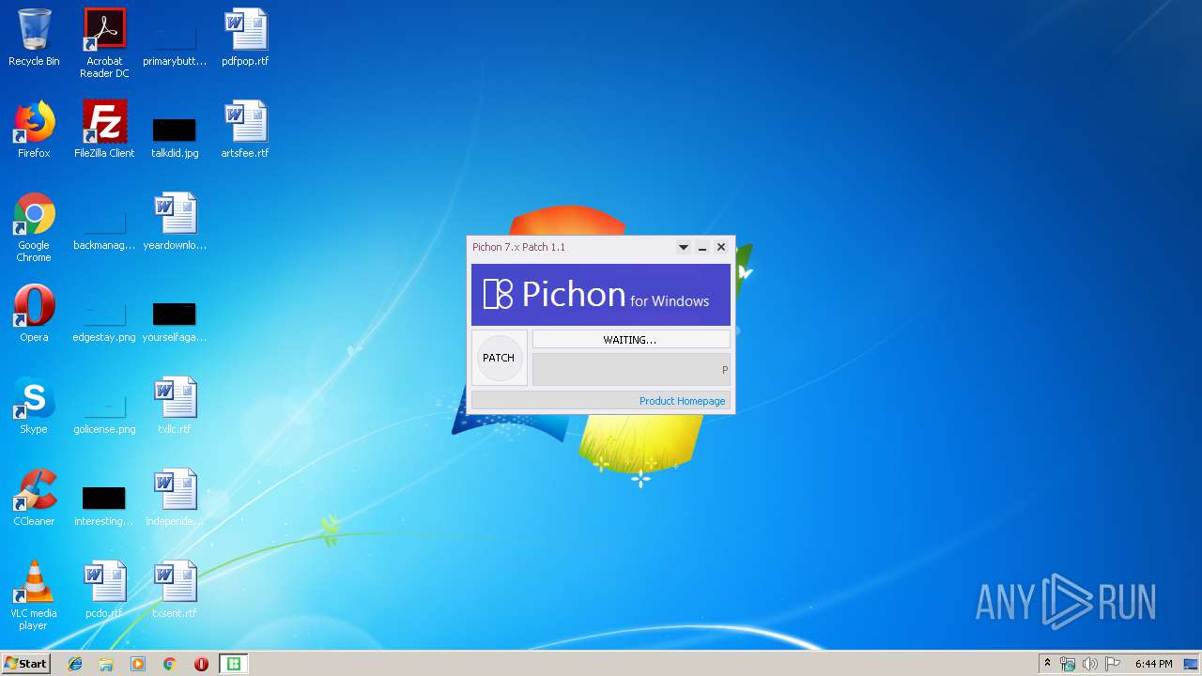Viewport: 1202px width, 676px height.
Task: Select txllc.rtf document
Action: click(175, 406)
